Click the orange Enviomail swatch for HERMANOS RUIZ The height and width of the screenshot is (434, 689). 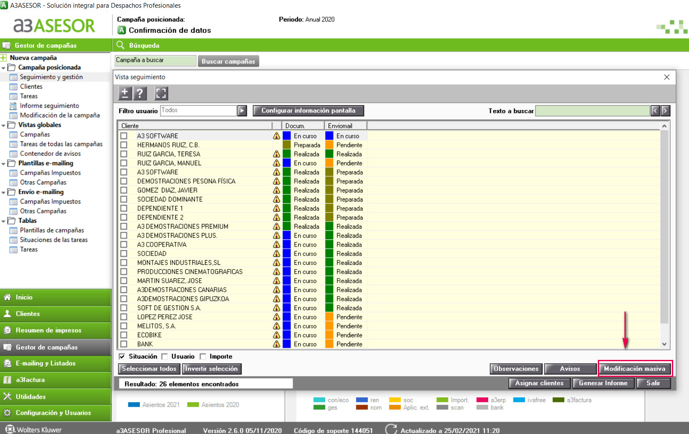point(329,145)
